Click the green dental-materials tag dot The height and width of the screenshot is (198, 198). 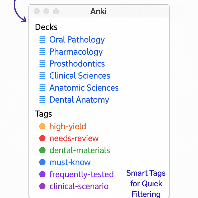[42, 150]
